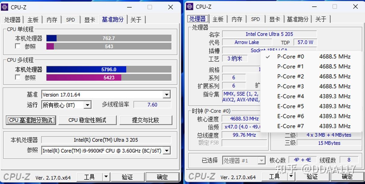Open the benchmark Version 17.01.64 dropdown
Screen dimensions: 365x184
click(167, 95)
